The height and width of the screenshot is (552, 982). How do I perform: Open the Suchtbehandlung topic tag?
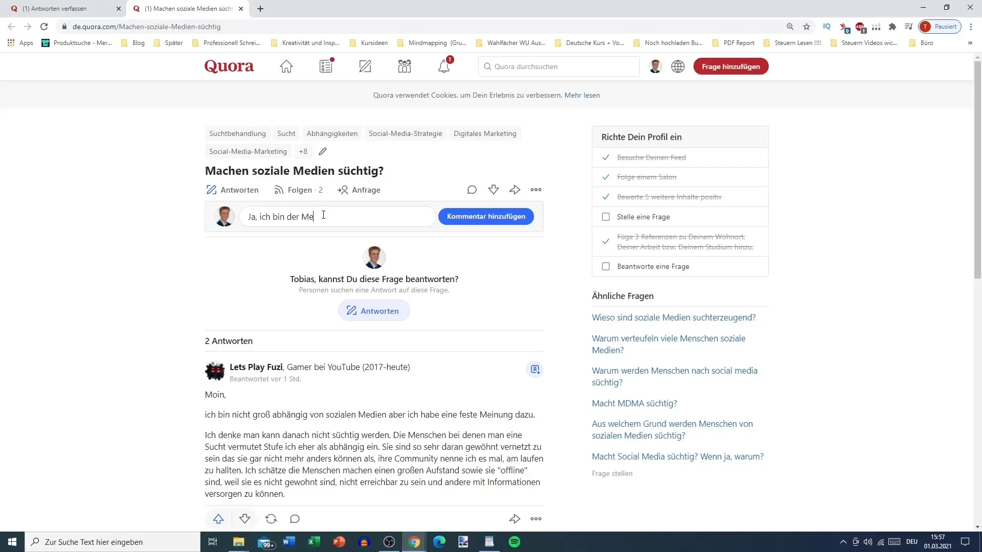pyautogui.click(x=237, y=133)
